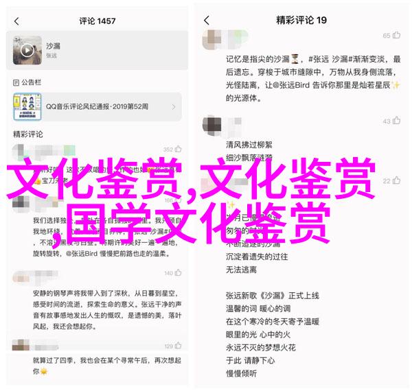Screen dimensions: 412x391
Task: Like the comment with 22 likes
Action: [x=396, y=180]
